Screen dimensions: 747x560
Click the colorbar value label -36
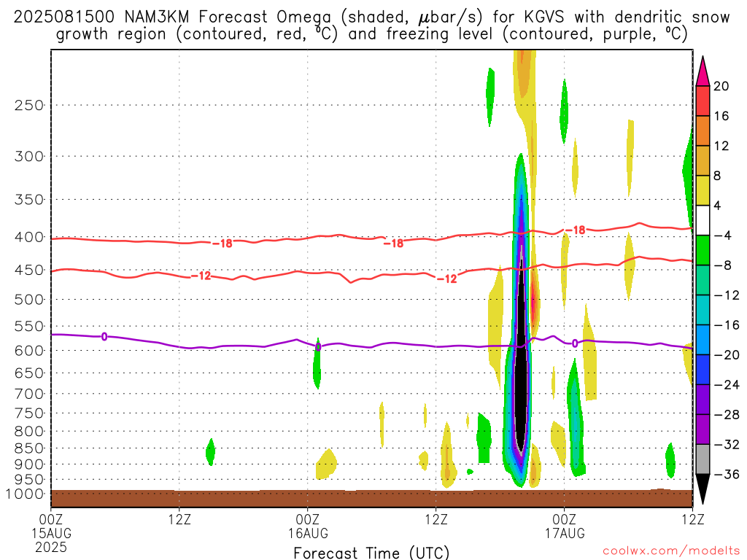click(727, 474)
